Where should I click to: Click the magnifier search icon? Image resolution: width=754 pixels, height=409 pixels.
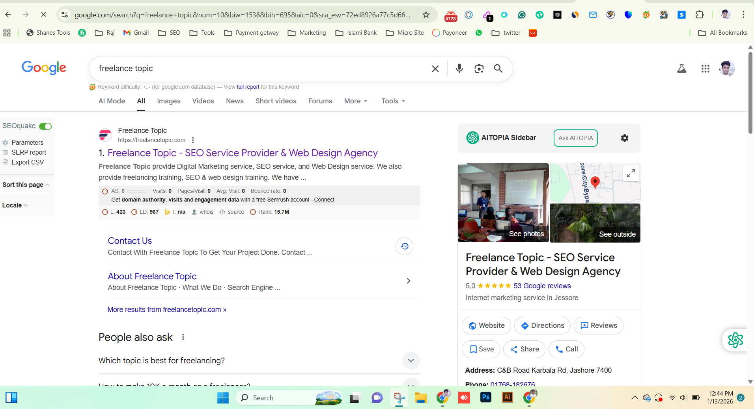(498, 69)
